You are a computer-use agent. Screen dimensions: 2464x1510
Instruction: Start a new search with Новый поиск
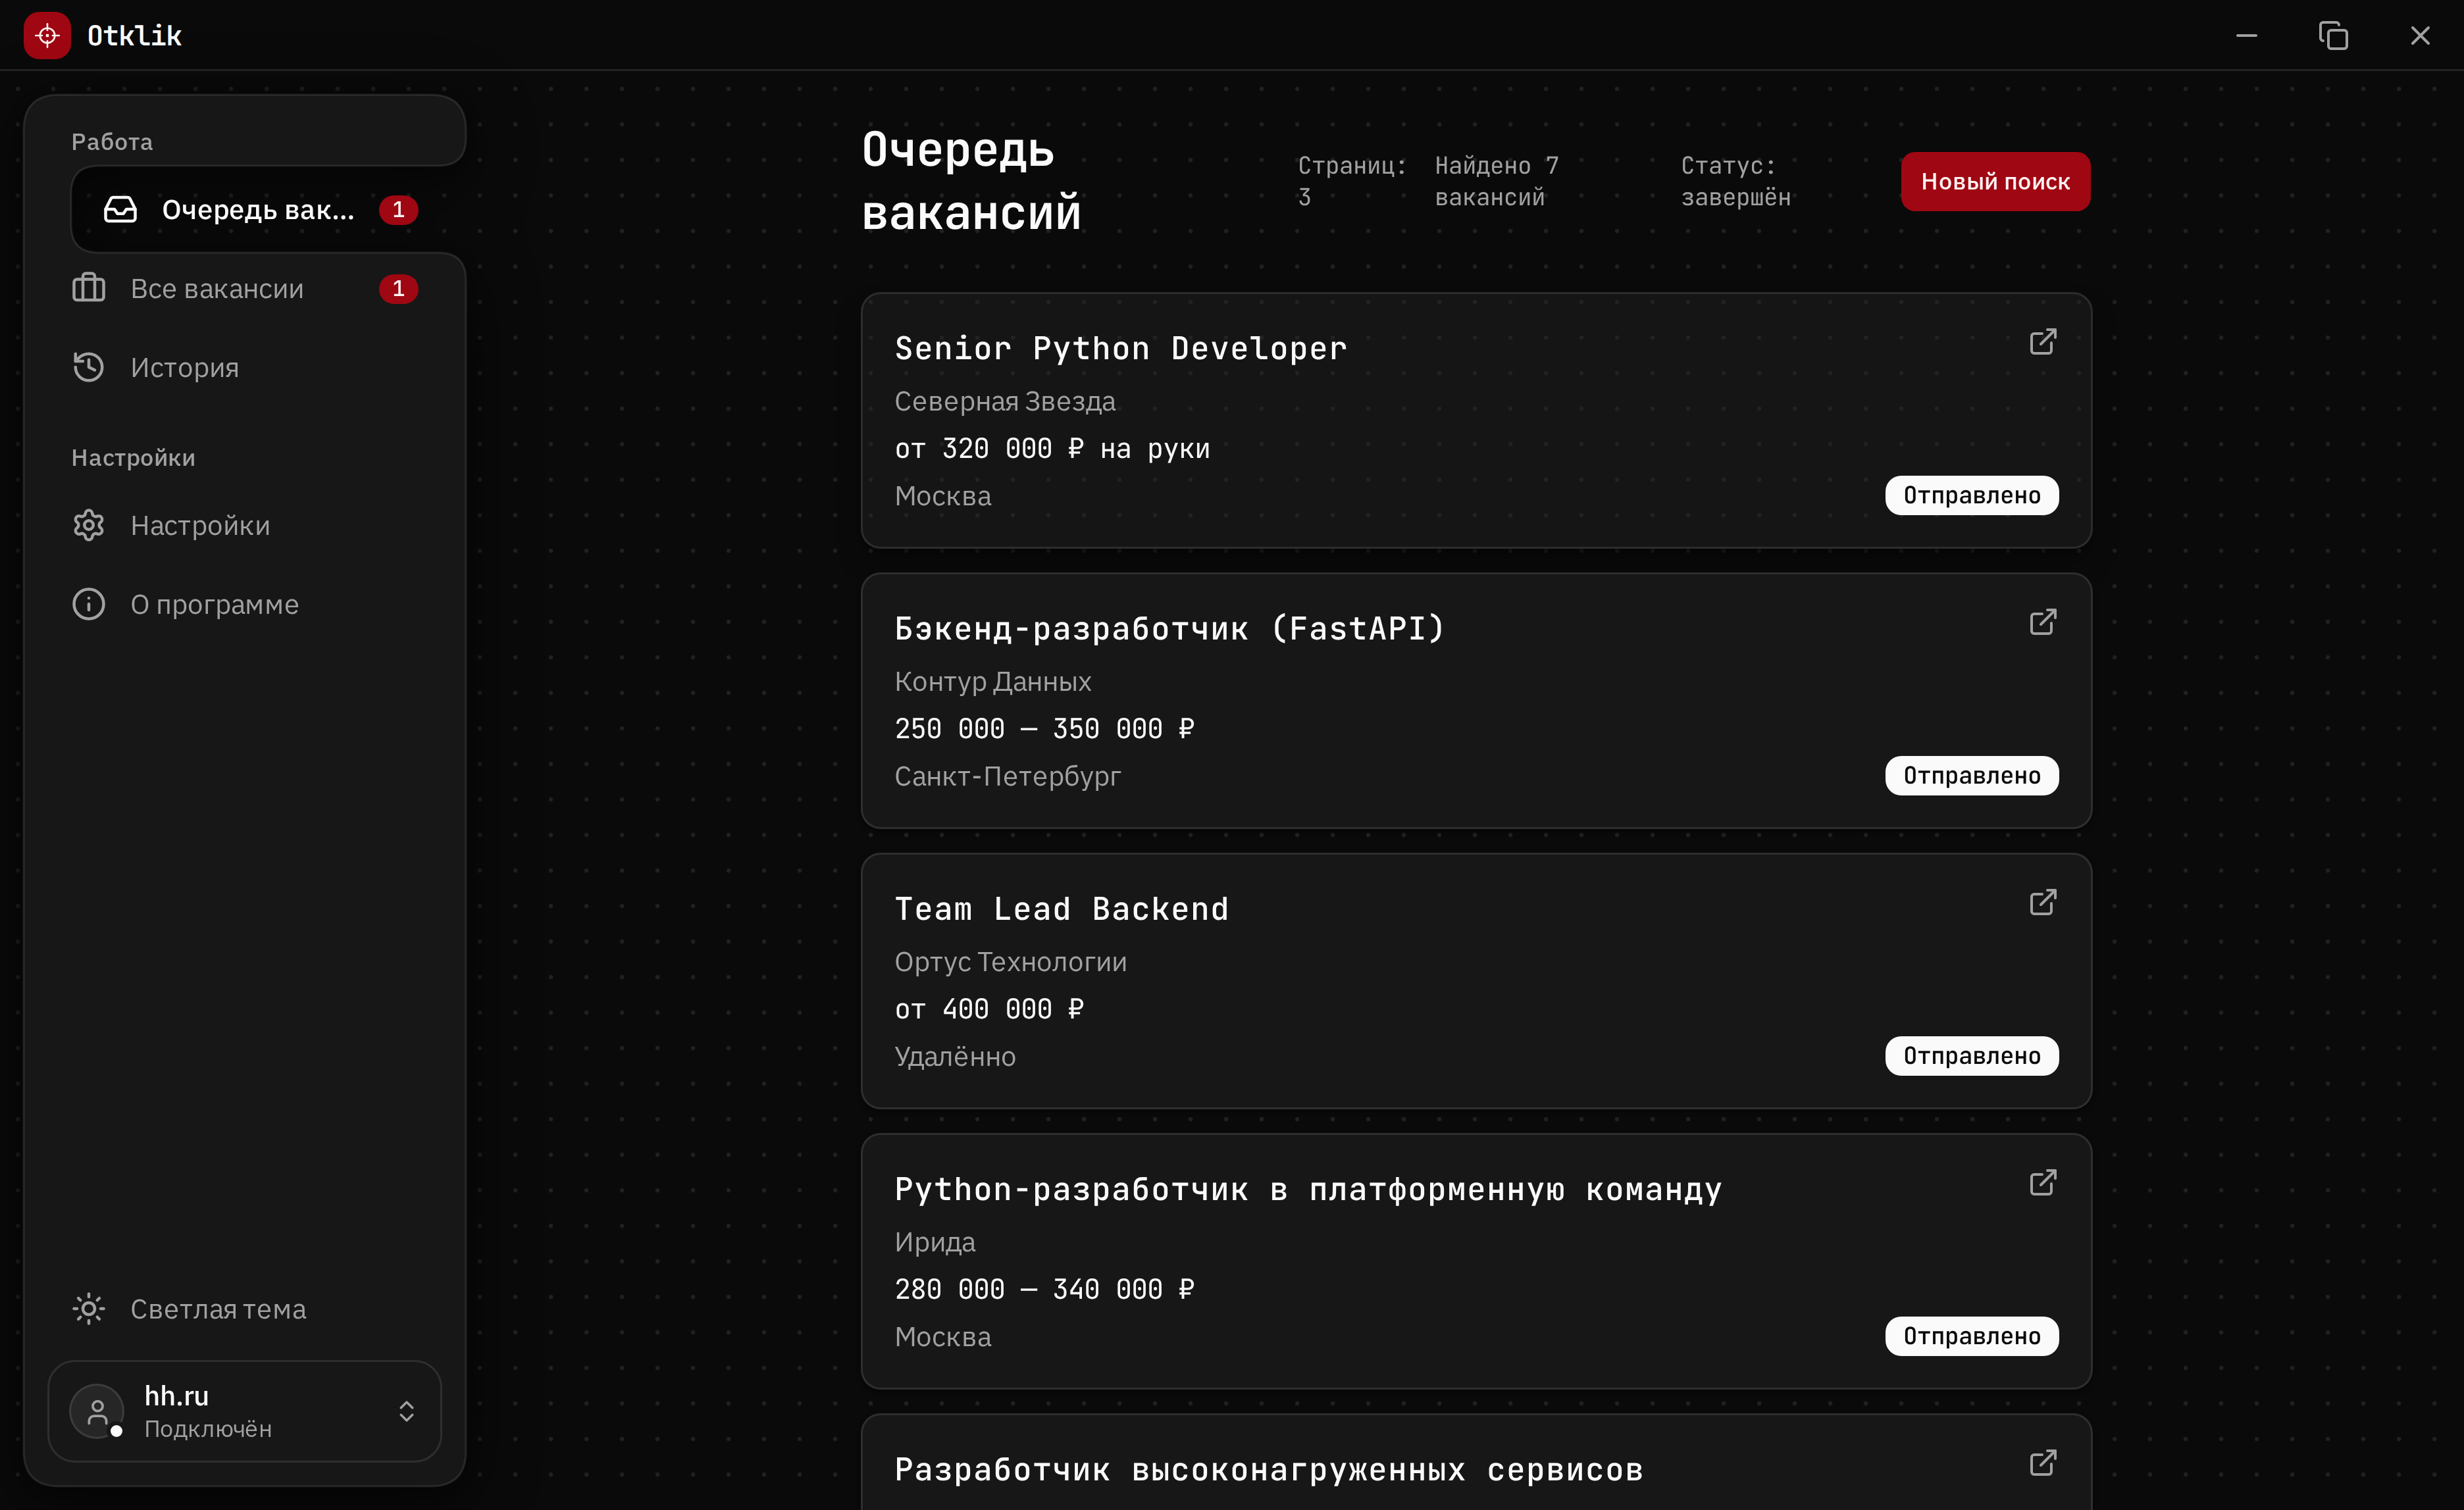(x=1995, y=181)
